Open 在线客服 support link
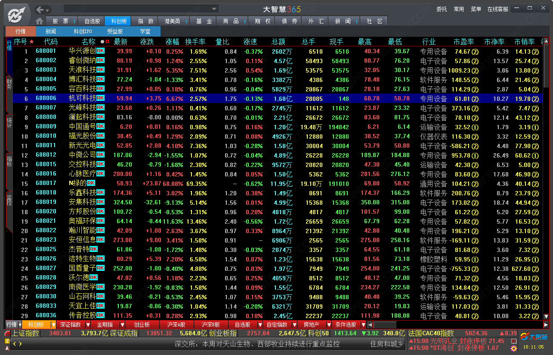553x355 pixels. (x=498, y=9)
